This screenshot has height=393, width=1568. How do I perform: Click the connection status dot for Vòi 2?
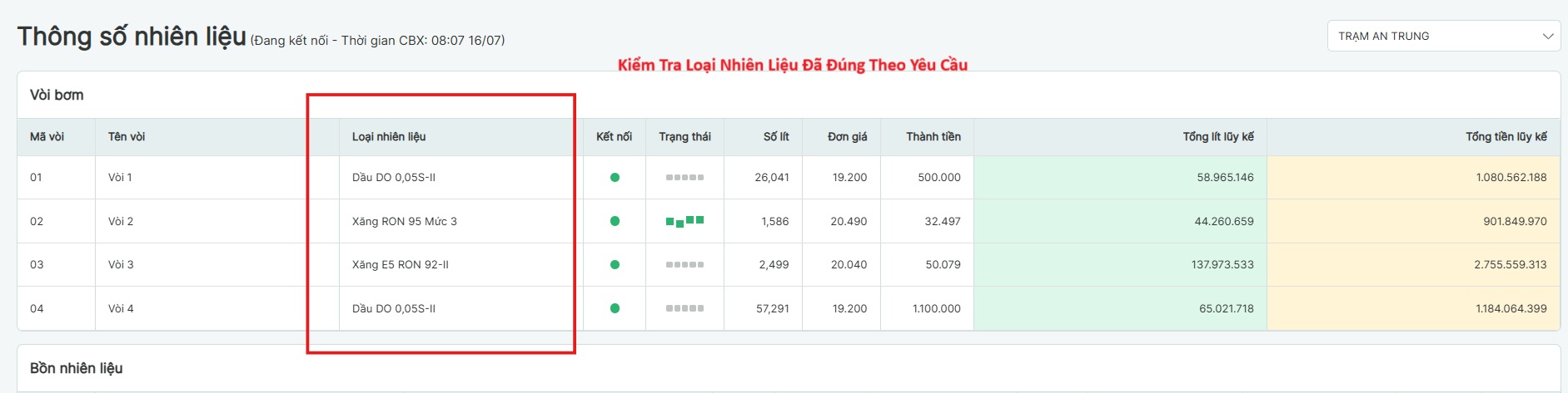[x=615, y=221]
